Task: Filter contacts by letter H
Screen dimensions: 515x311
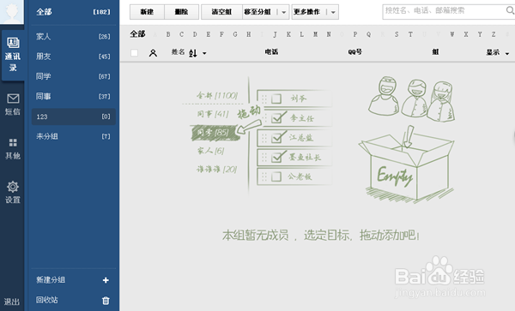Action: pyautogui.click(x=249, y=34)
